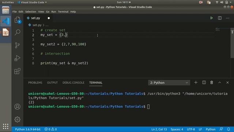Open the presentation app in dock
The image size is (234, 132).
point(6,32)
